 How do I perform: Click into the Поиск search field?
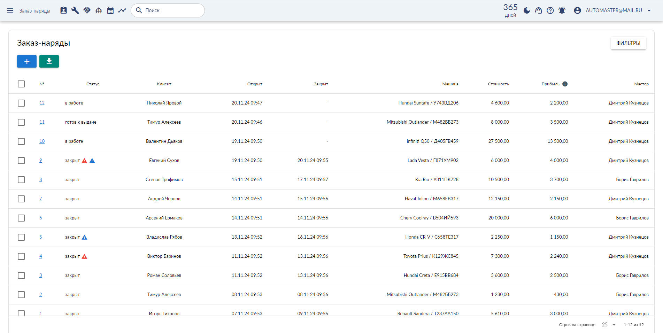point(168,10)
